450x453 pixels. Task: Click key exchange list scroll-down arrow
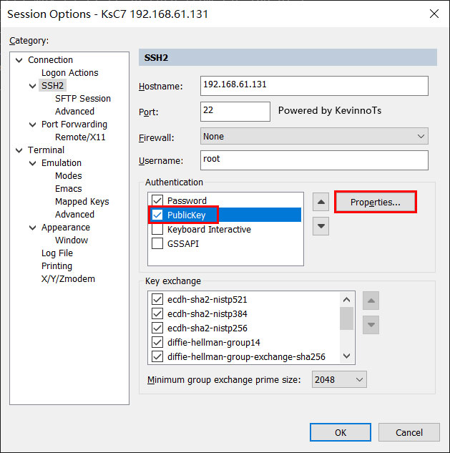(346, 356)
